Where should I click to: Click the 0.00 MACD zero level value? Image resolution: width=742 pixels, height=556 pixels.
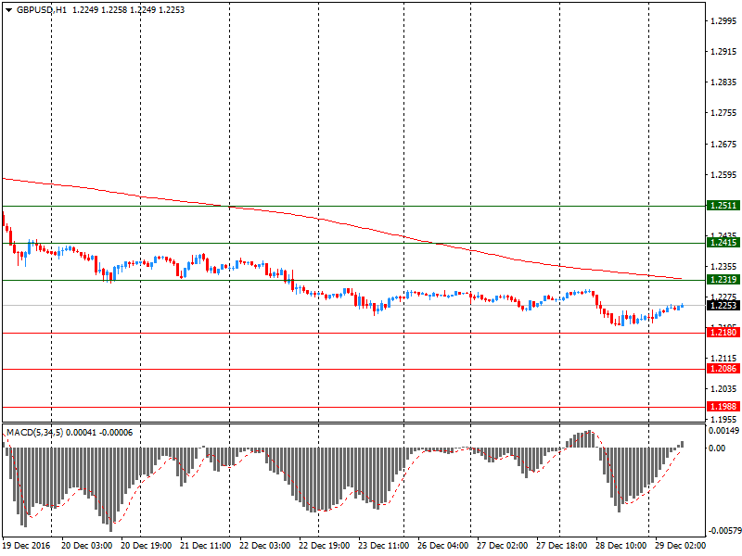(717, 449)
